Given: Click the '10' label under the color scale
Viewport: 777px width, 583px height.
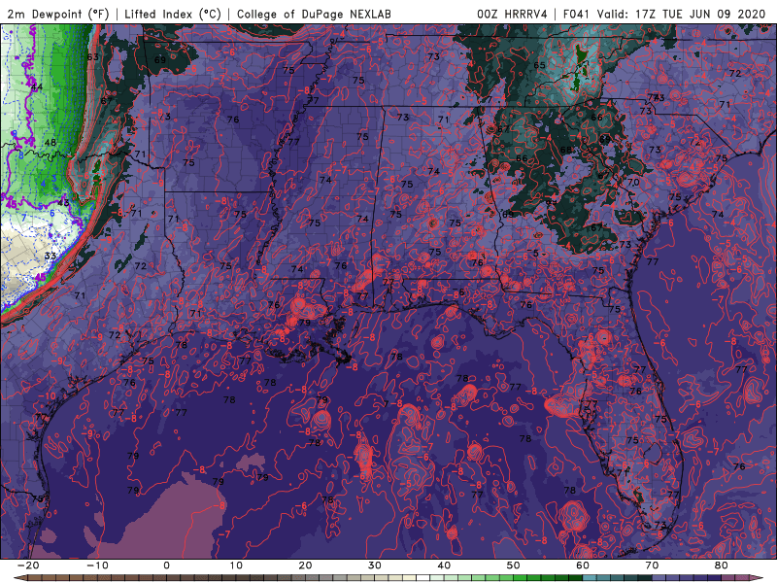Looking at the screenshot, I should click(x=236, y=566).
